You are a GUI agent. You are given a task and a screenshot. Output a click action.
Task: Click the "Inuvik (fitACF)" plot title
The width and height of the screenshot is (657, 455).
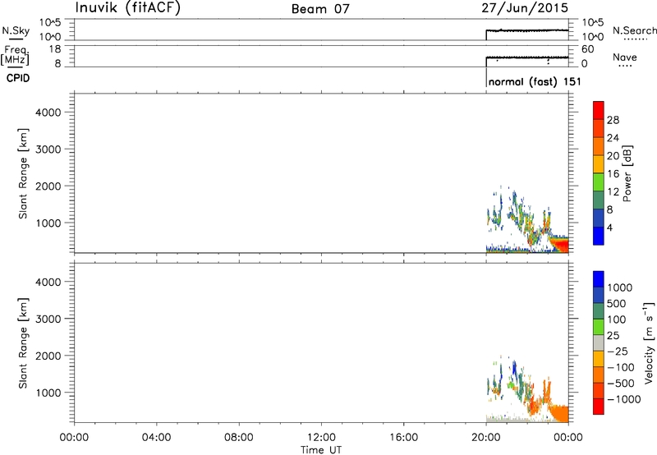point(128,8)
